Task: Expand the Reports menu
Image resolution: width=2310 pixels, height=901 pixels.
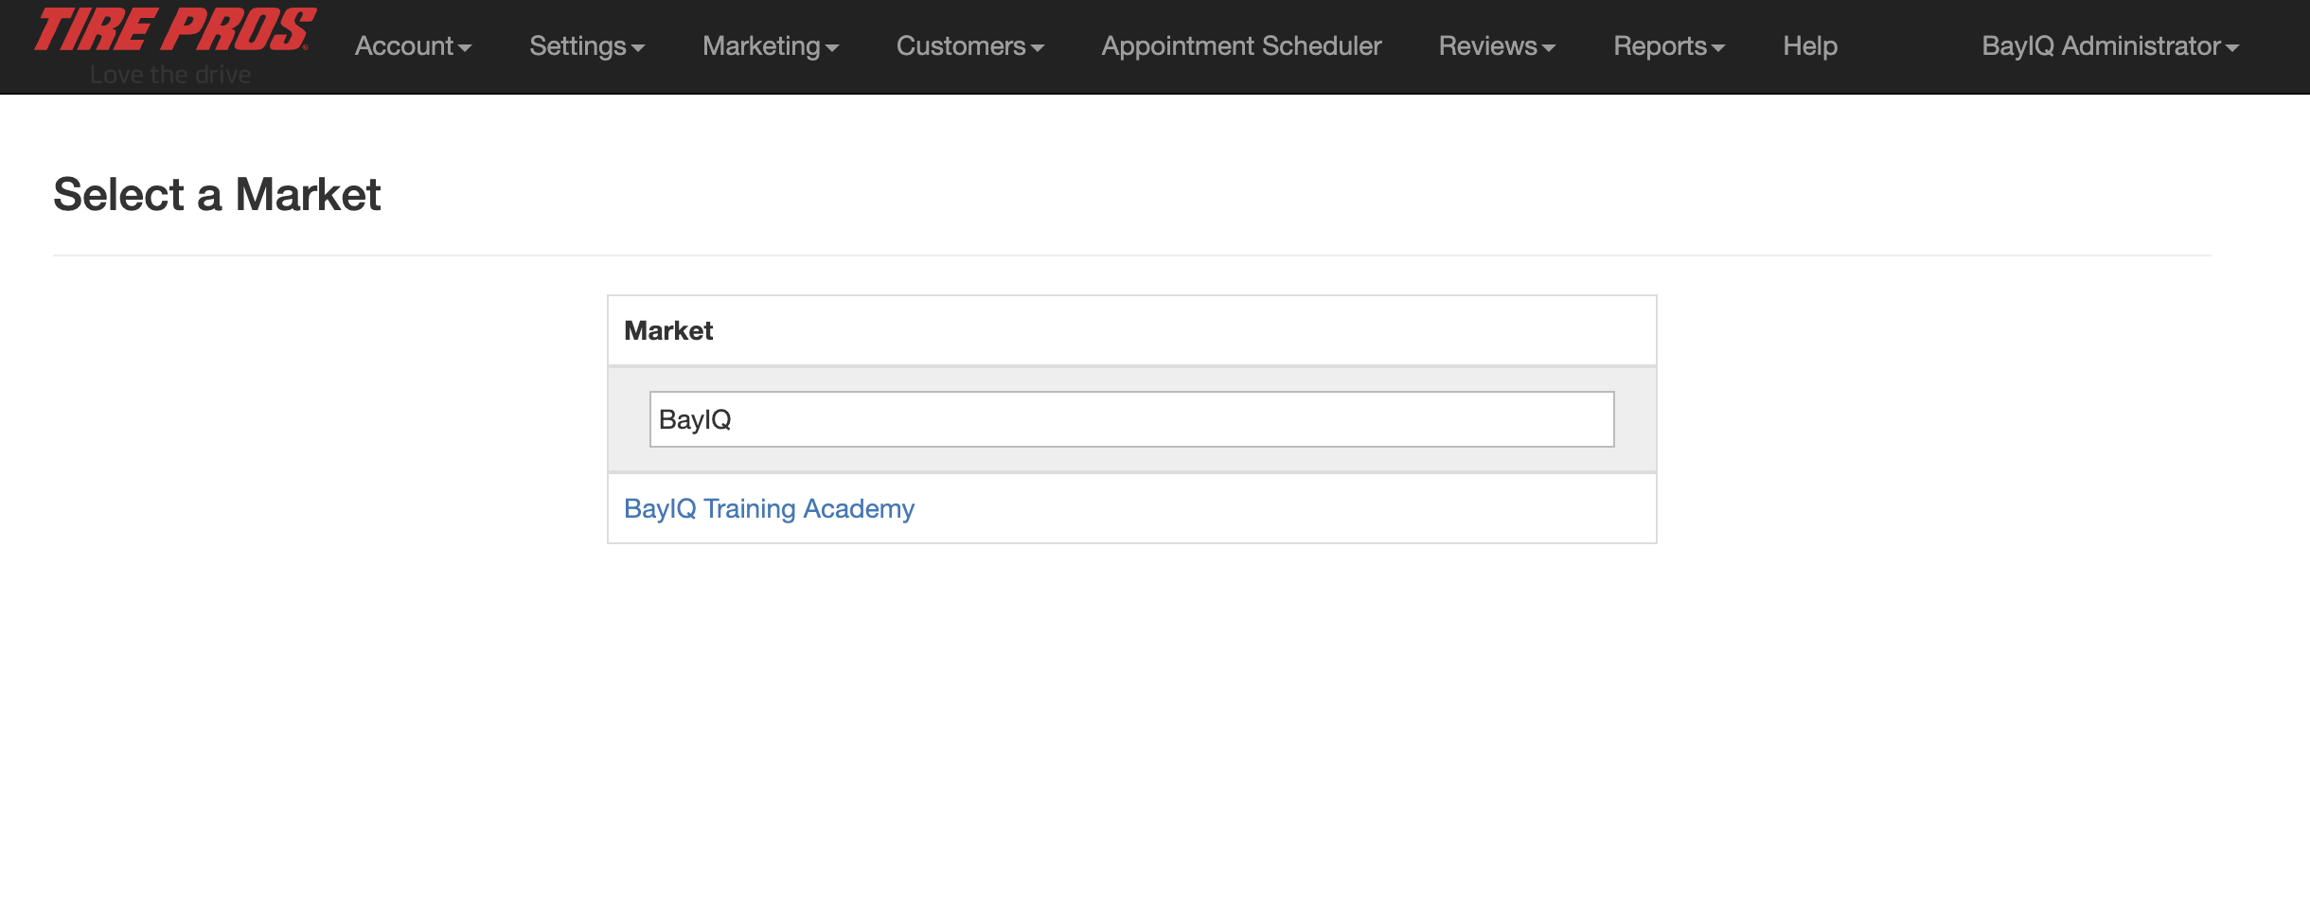Action: click(x=1670, y=45)
